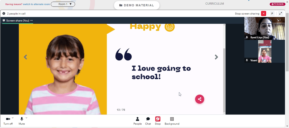The image size is (289, 128).
Task: Open camera options chevron
Action: pyautogui.click(x=13, y=118)
